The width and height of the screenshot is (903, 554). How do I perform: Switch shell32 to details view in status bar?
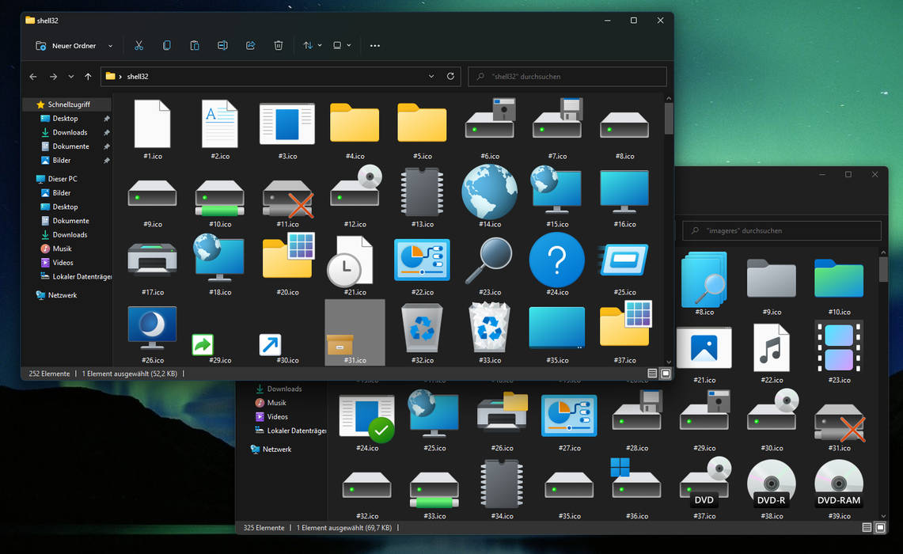[652, 374]
